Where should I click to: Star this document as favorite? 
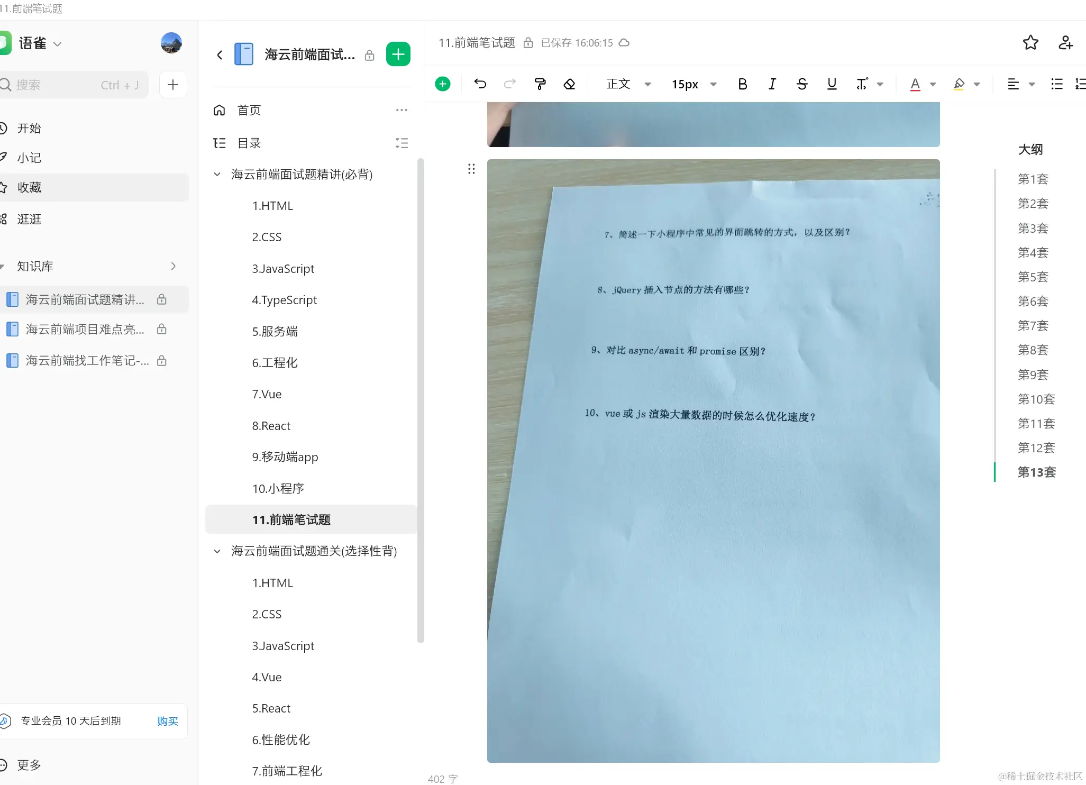(x=1030, y=43)
